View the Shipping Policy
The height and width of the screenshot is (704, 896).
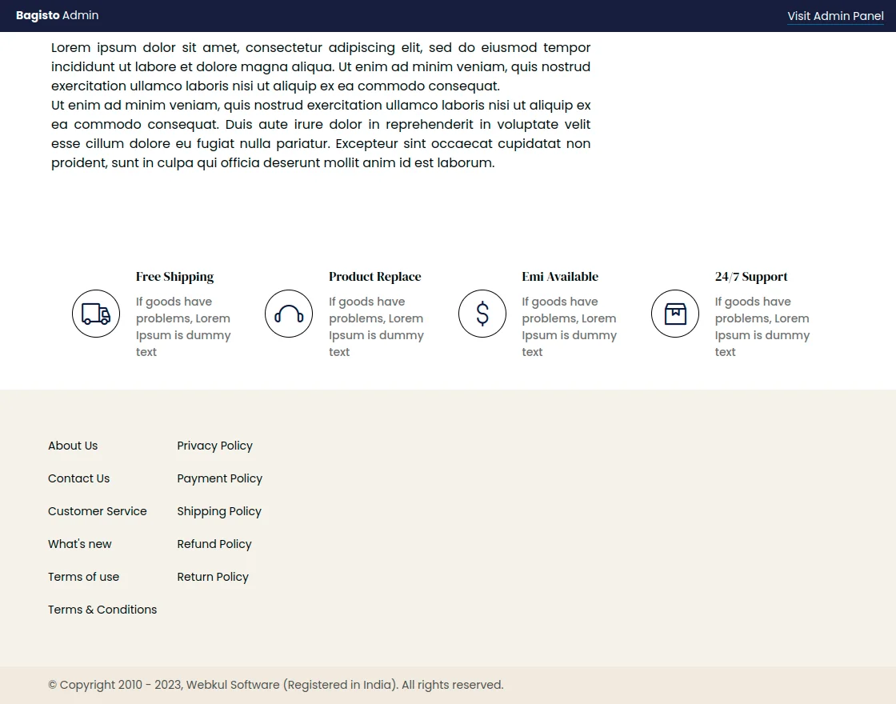pos(219,511)
